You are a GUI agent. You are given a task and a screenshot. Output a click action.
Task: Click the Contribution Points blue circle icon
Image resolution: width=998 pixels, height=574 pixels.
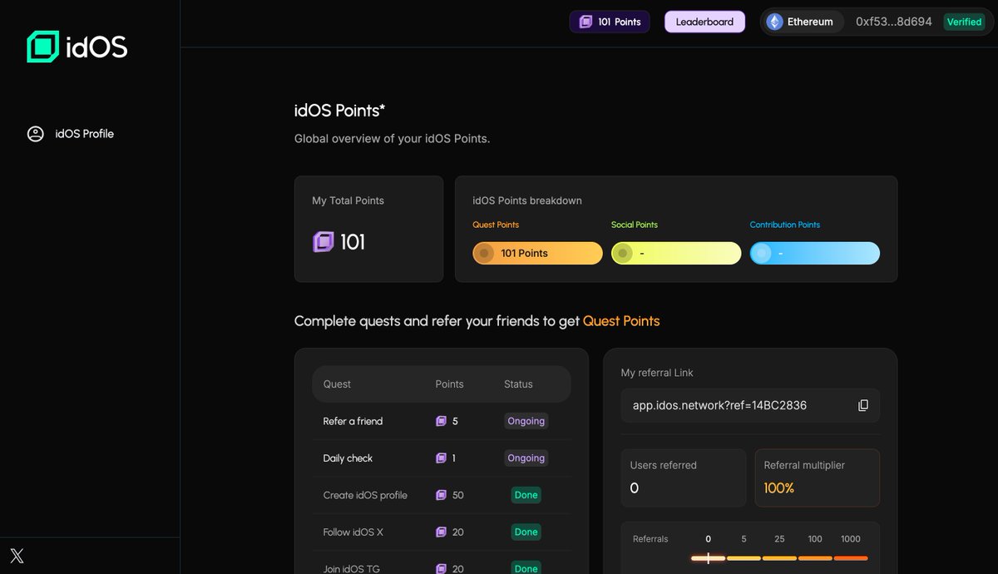tap(761, 253)
